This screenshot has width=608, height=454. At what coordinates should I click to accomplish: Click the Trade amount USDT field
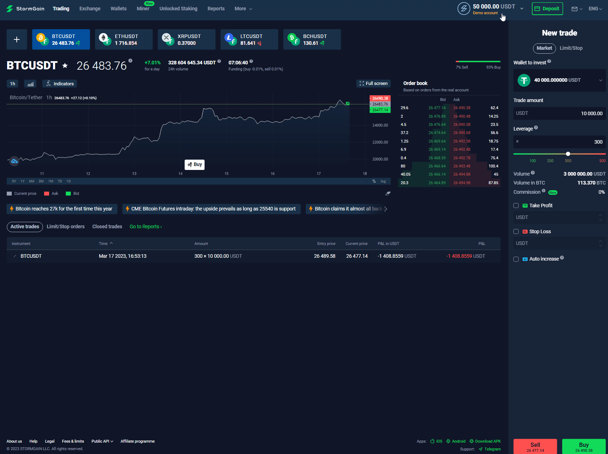559,113
